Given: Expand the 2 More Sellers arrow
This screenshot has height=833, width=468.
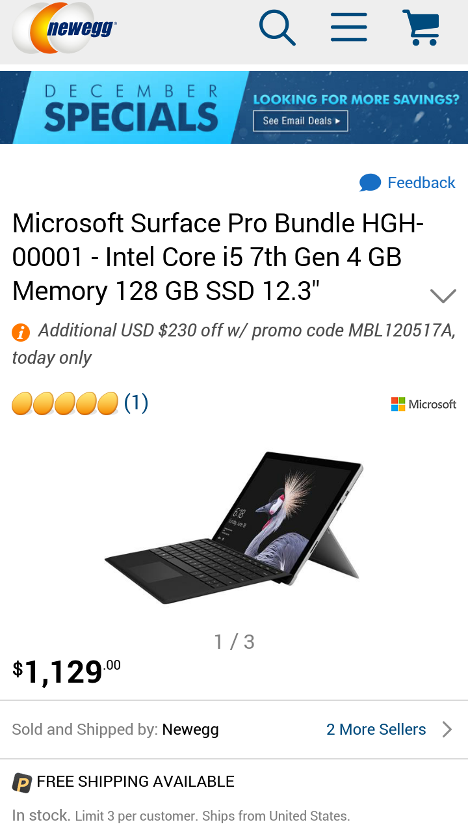Looking at the screenshot, I should tap(447, 730).
